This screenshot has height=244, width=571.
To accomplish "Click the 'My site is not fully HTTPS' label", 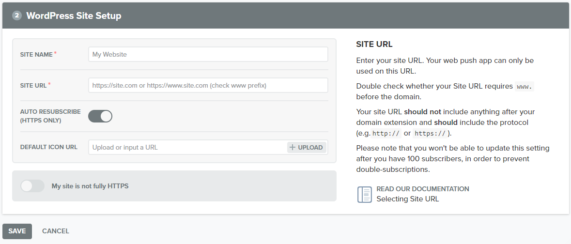I will pyautogui.click(x=90, y=186).
